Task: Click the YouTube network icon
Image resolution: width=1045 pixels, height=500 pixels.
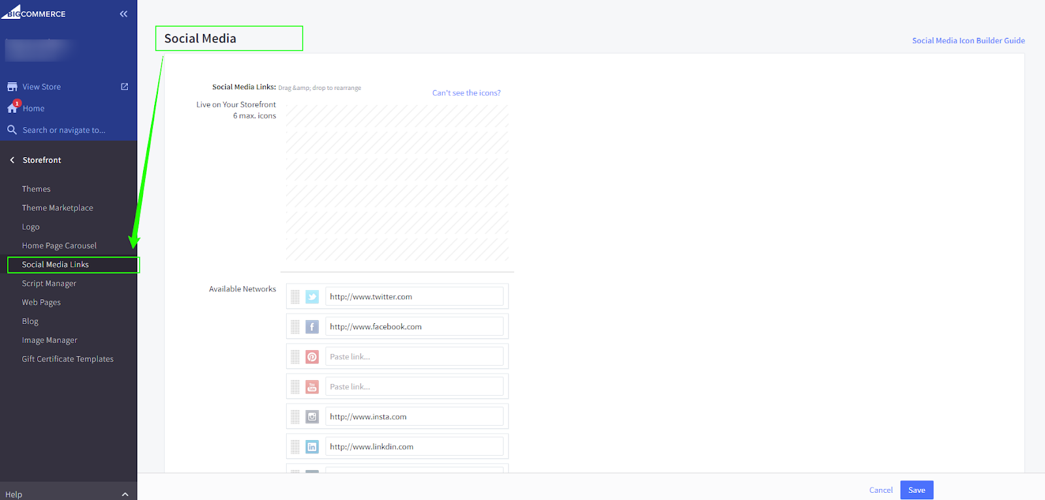Action: (x=312, y=387)
